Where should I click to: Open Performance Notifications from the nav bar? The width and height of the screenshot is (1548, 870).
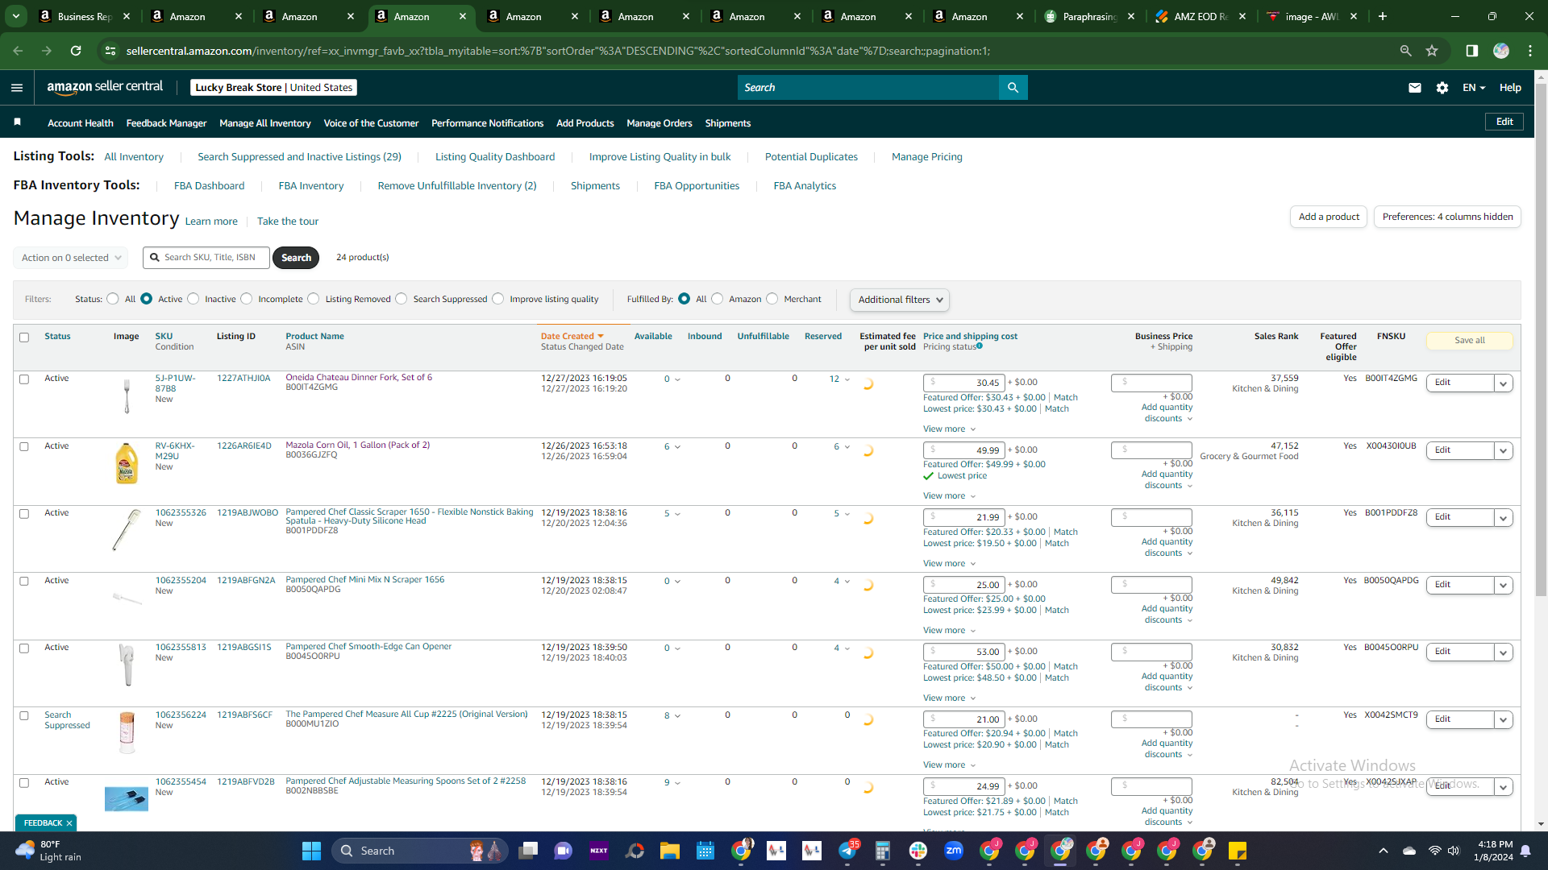tap(488, 123)
